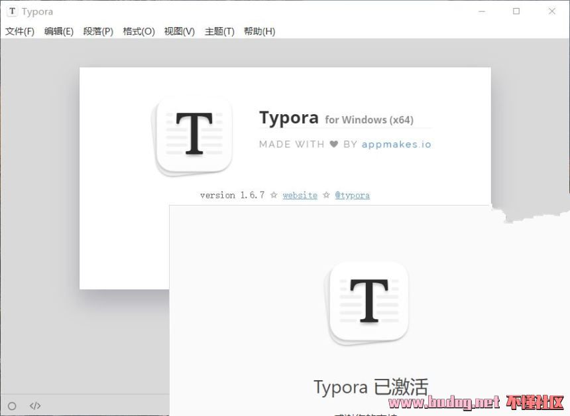Screen dimensions: 570x416
Task: Open the 编辑(E) menu
Action: point(59,31)
